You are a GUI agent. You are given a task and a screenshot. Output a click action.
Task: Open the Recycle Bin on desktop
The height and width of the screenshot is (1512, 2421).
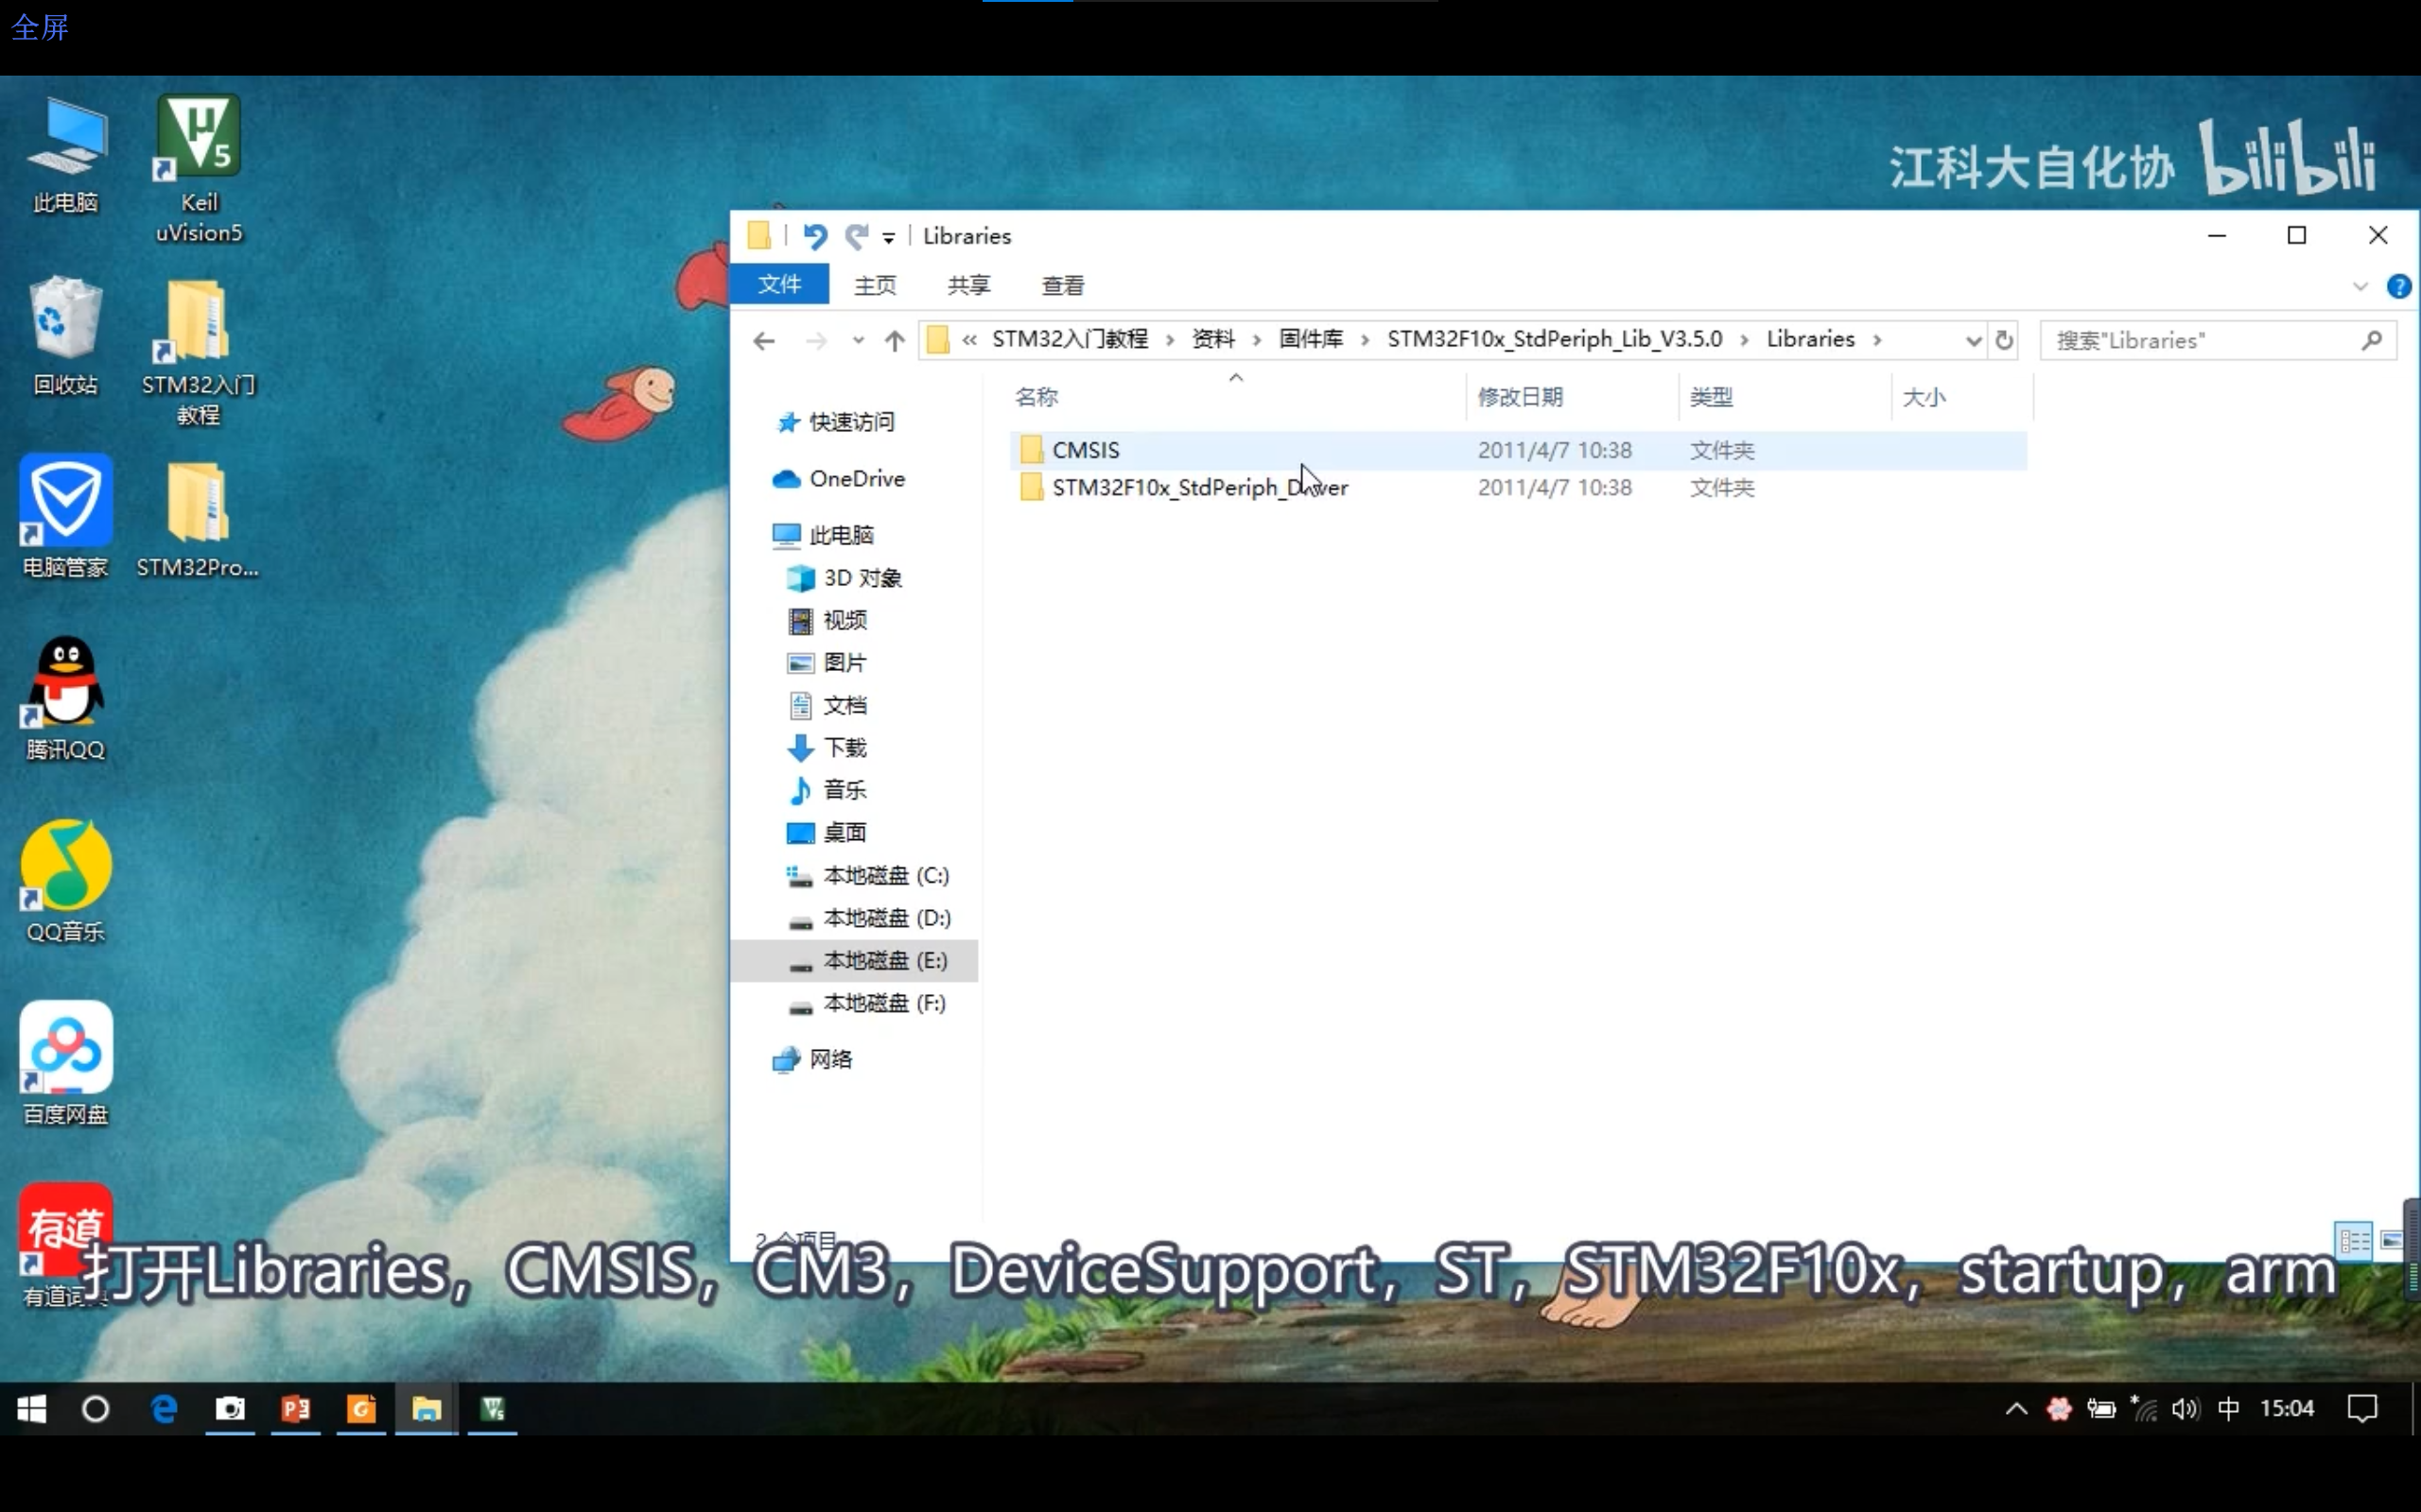tap(65, 335)
